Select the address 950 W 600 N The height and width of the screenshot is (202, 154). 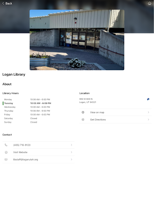86,99
